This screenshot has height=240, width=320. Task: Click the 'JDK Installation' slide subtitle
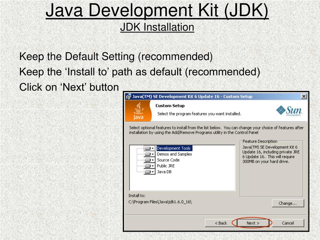point(157,27)
